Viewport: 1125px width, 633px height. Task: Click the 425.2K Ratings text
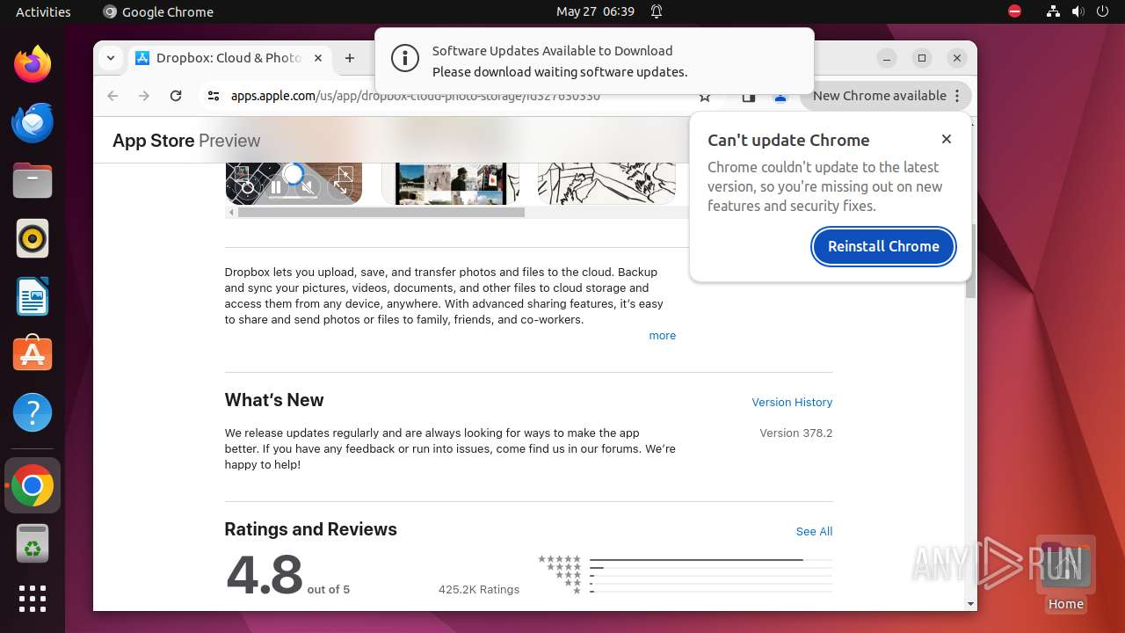coord(479,589)
